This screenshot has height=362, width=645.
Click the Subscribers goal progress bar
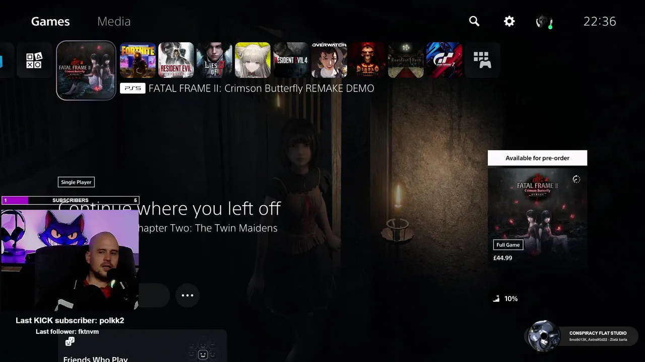tap(71, 200)
